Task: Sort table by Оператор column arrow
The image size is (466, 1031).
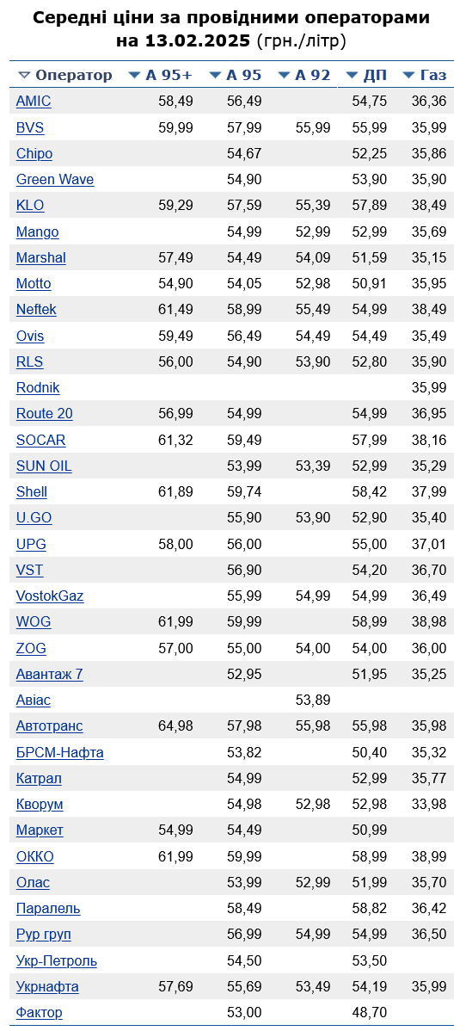Action: click(24, 76)
